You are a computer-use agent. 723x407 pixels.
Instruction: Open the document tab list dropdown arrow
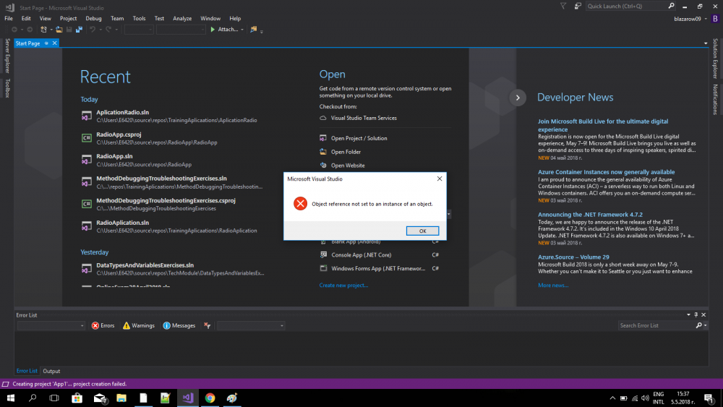tap(706, 43)
